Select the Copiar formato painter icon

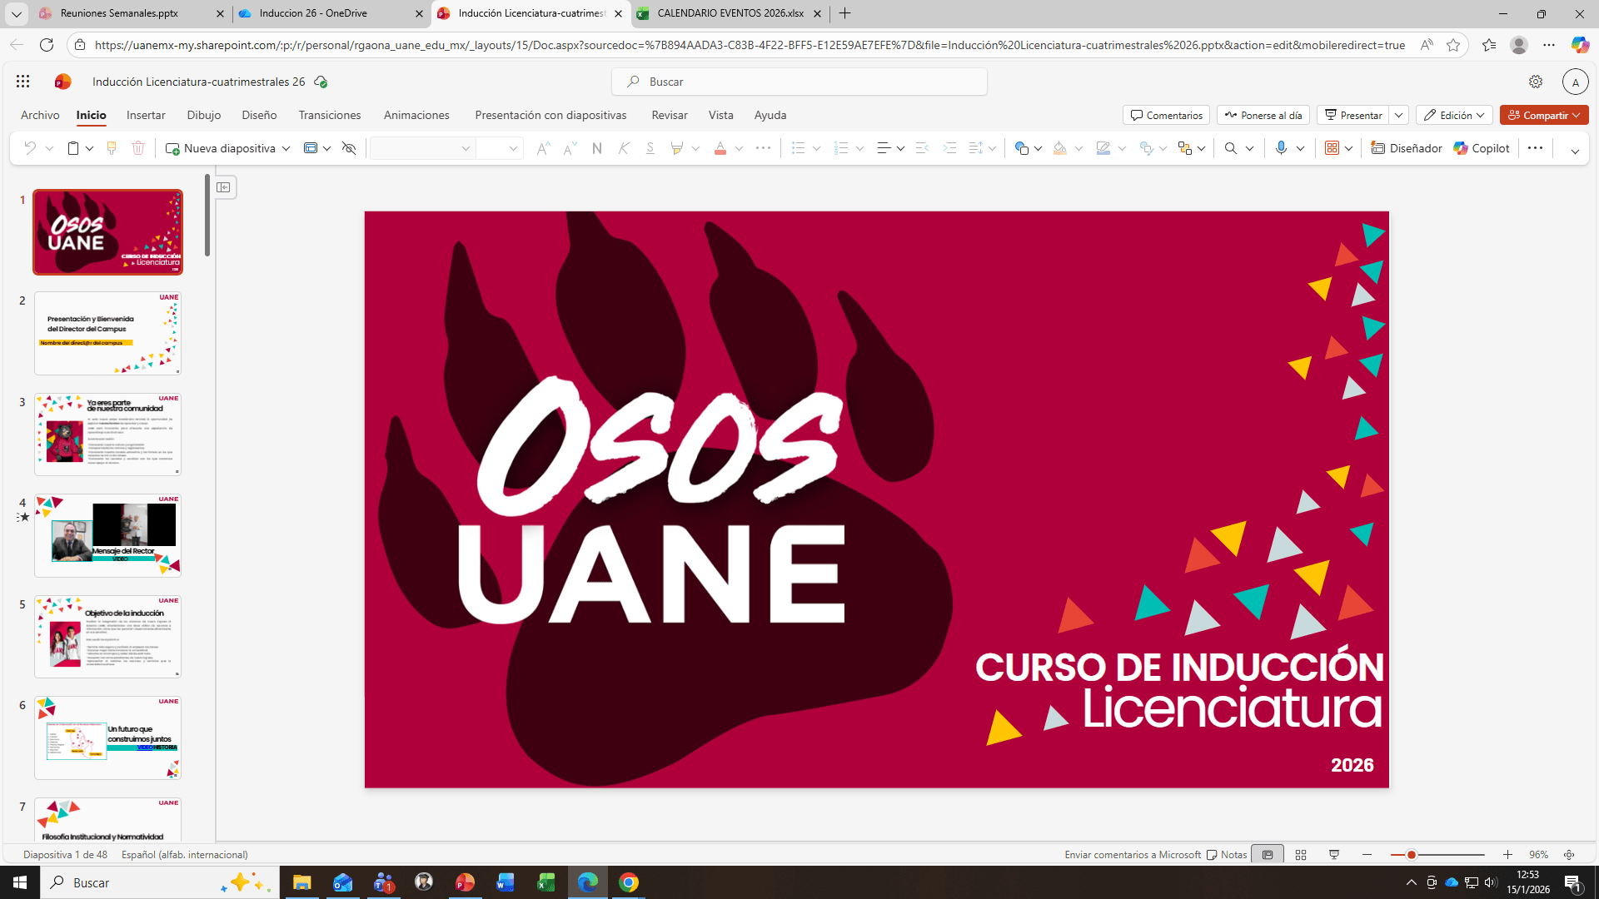pyautogui.click(x=111, y=147)
